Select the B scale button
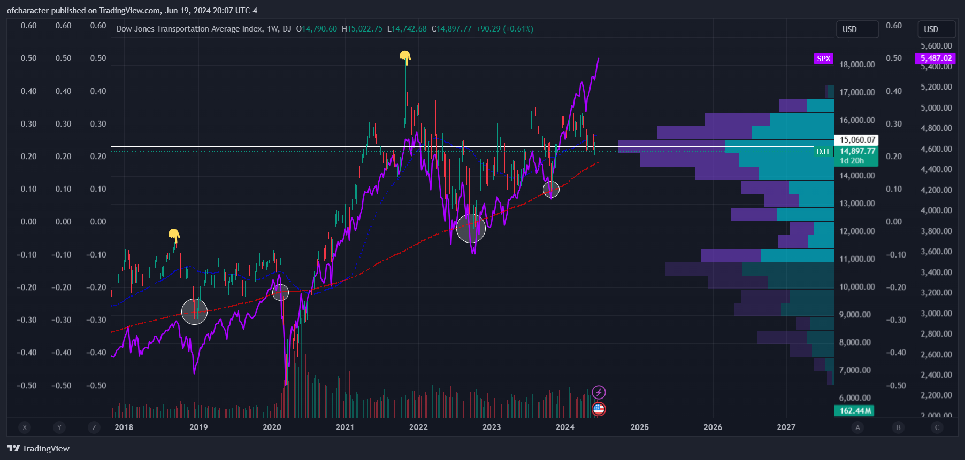The height and width of the screenshot is (460, 965). pyautogui.click(x=898, y=427)
